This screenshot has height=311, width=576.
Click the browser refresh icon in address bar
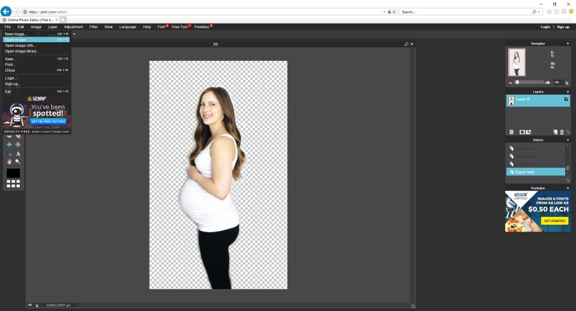tap(393, 12)
